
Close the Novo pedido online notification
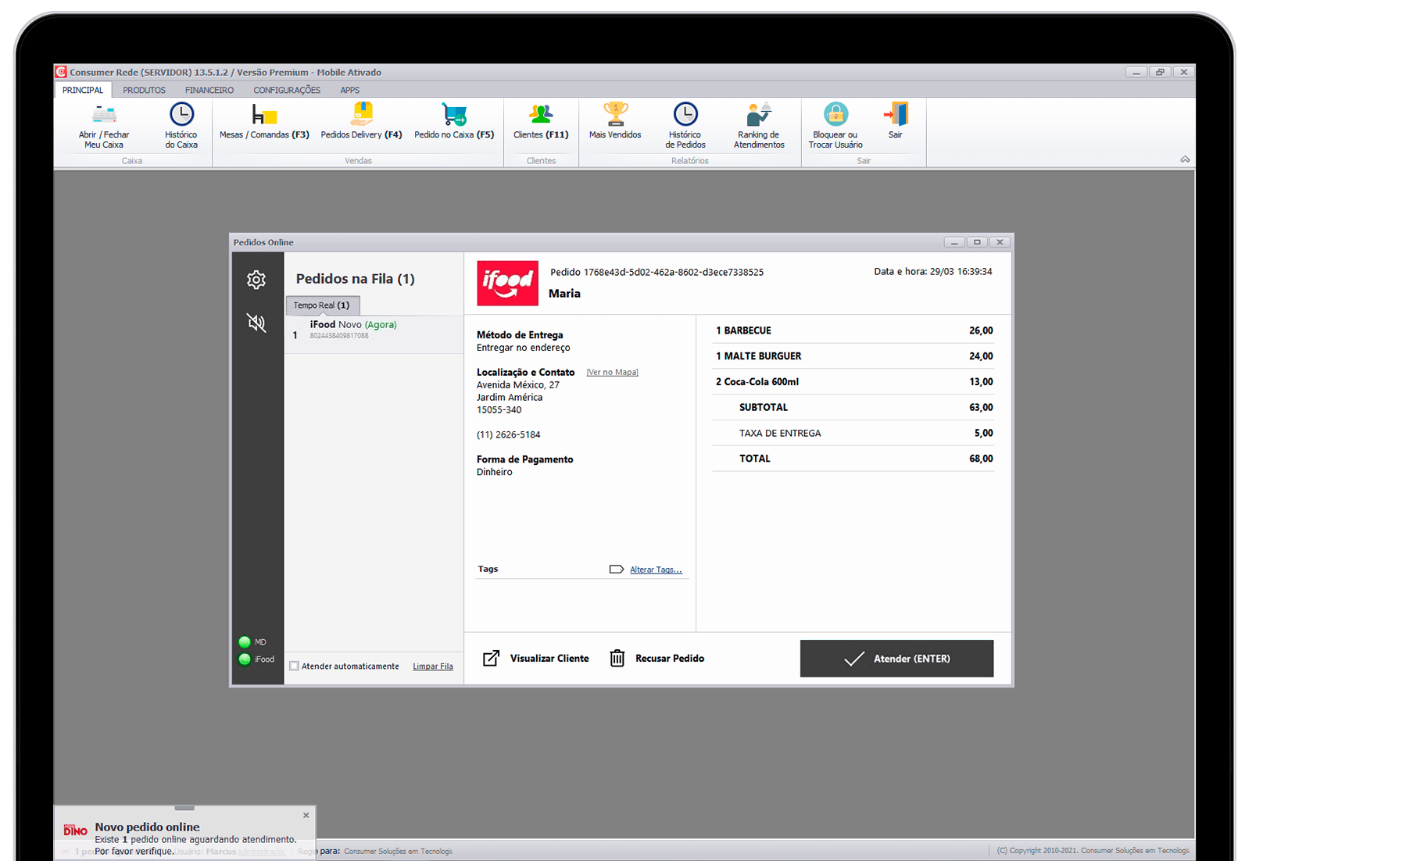pyautogui.click(x=306, y=815)
